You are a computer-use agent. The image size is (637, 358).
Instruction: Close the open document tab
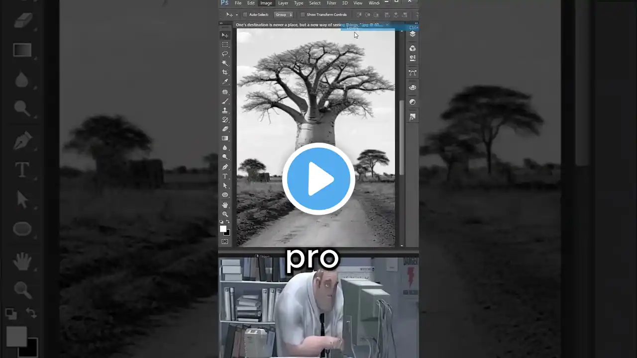click(387, 25)
